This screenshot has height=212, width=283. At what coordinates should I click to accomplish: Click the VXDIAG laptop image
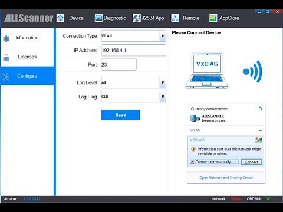click(207, 71)
